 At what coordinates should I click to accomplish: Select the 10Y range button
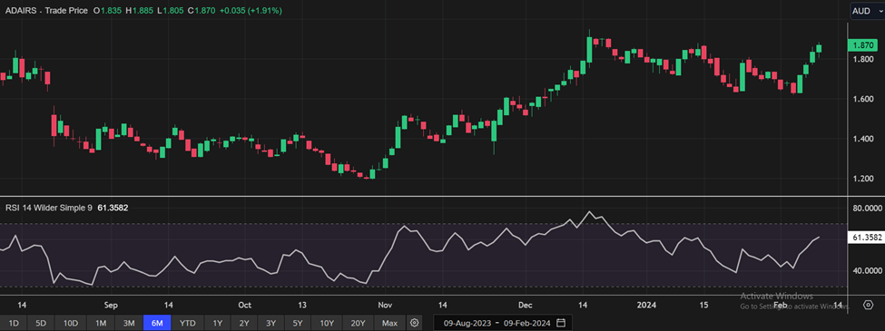327,323
